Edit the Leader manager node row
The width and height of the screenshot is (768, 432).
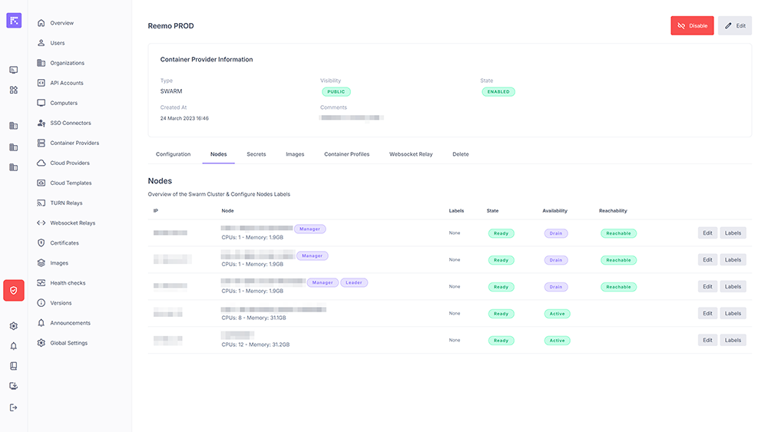[x=707, y=286]
